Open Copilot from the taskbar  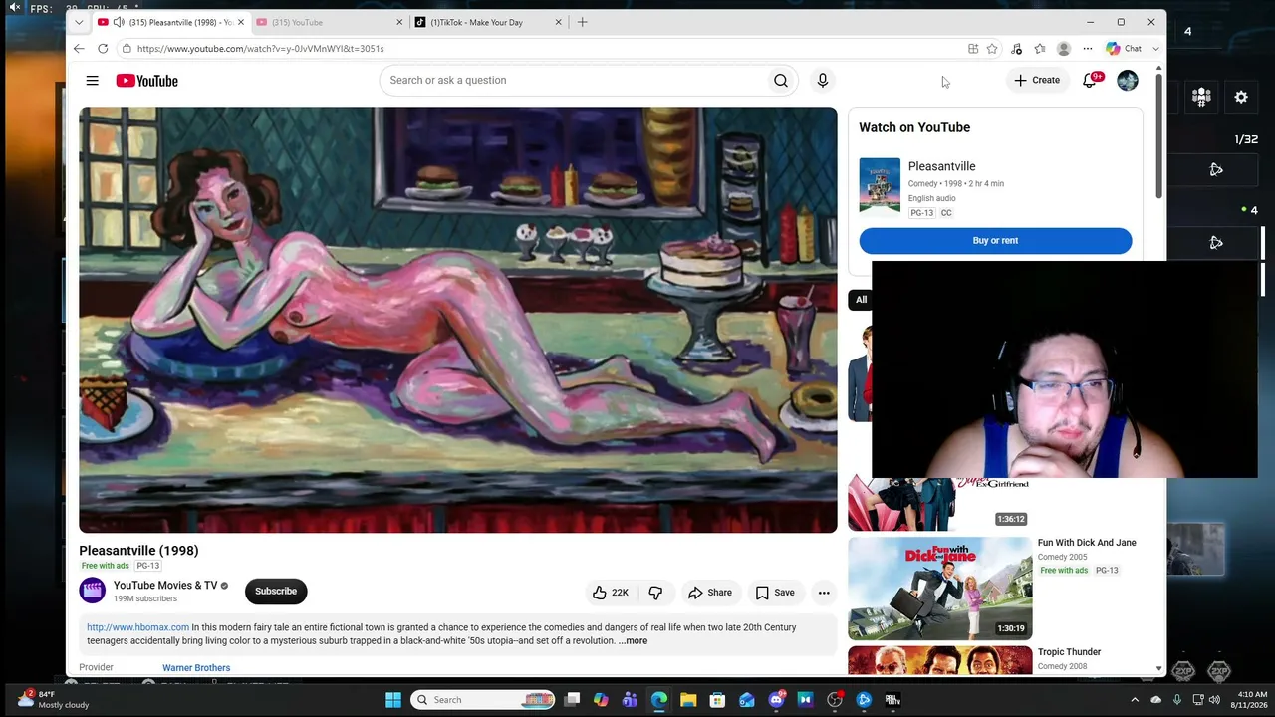click(x=601, y=700)
